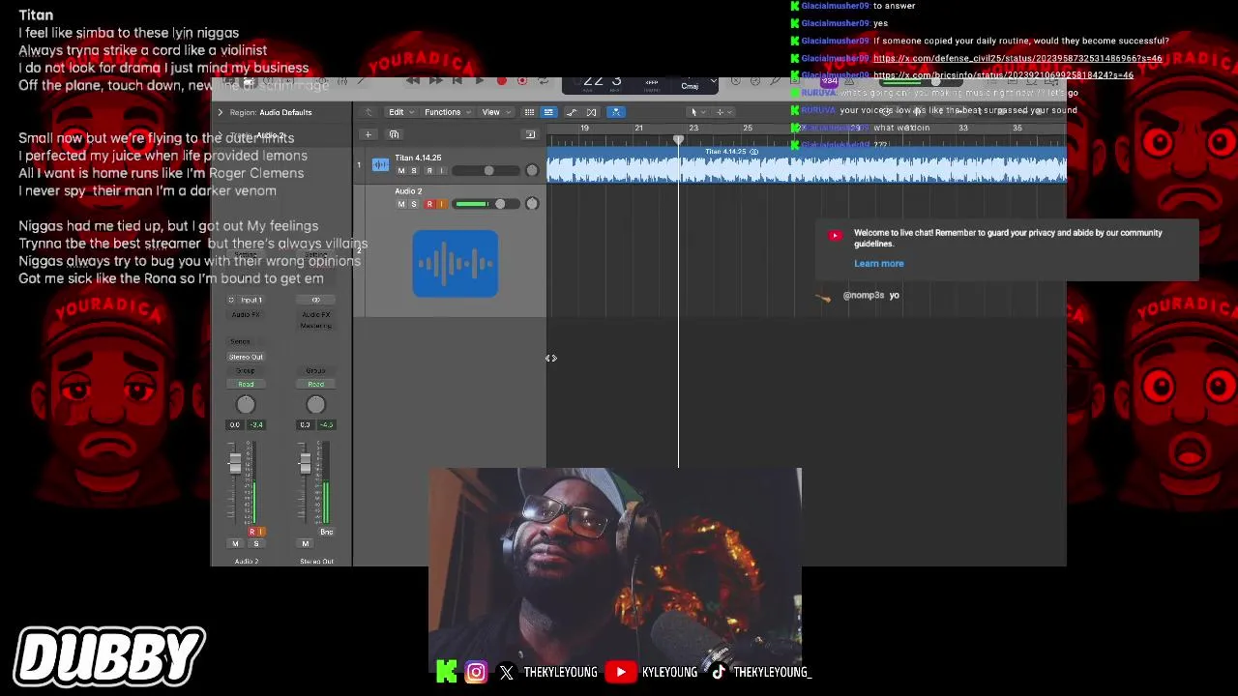Screen dimensions: 1238x696
Task: Add a new track with the plus button
Action: 368,134
